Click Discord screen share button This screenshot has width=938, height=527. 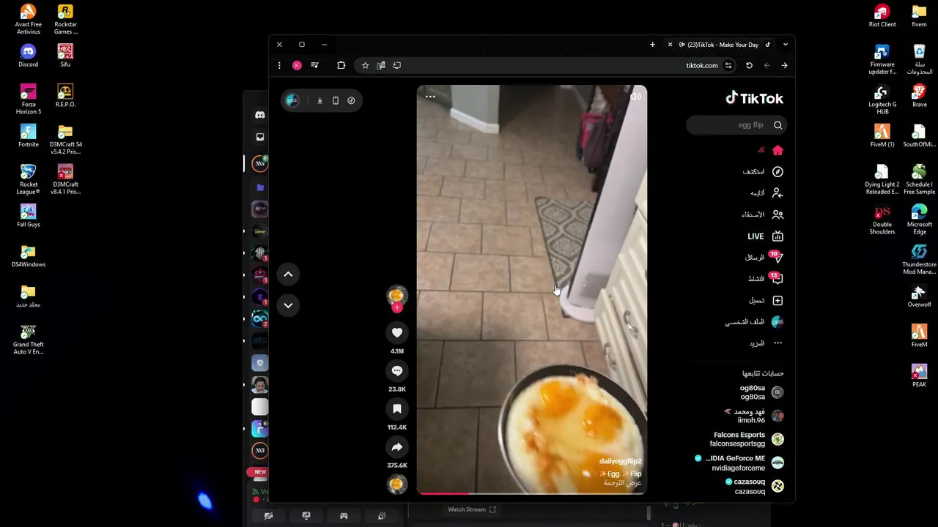click(x=306, y=516)
